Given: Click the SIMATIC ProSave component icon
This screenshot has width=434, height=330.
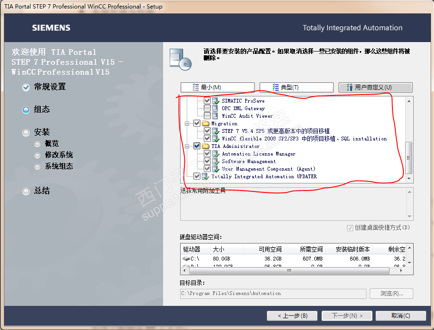Looking at the screenshot, I should pos(216,101).
